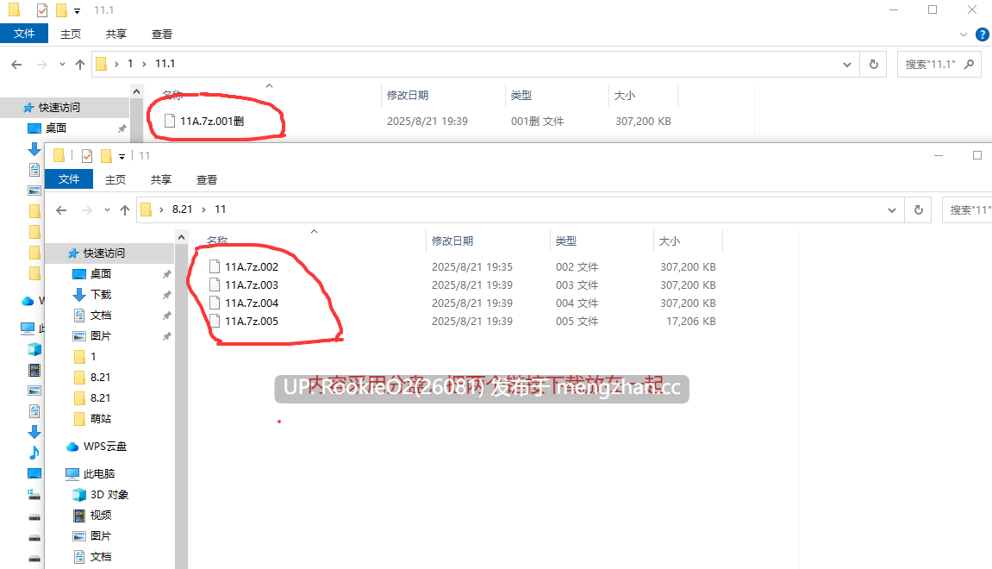
Task: Open the help icon in 11.1 window
Action: pyautogui.click(x=983, y=34)
